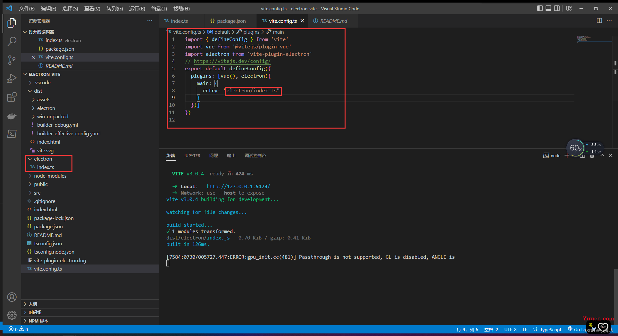Open the Manage settings gear
Viewport: 618px width, 336px height.
pyautogui.click(x=12, y=315)
